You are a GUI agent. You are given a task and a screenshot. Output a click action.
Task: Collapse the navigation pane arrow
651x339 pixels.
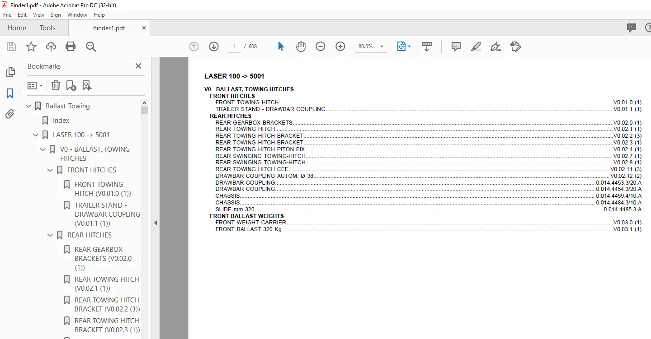pyautogui.click(x=156, y=223)
